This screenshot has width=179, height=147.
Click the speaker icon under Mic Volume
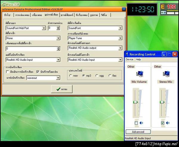pos(141,123)
